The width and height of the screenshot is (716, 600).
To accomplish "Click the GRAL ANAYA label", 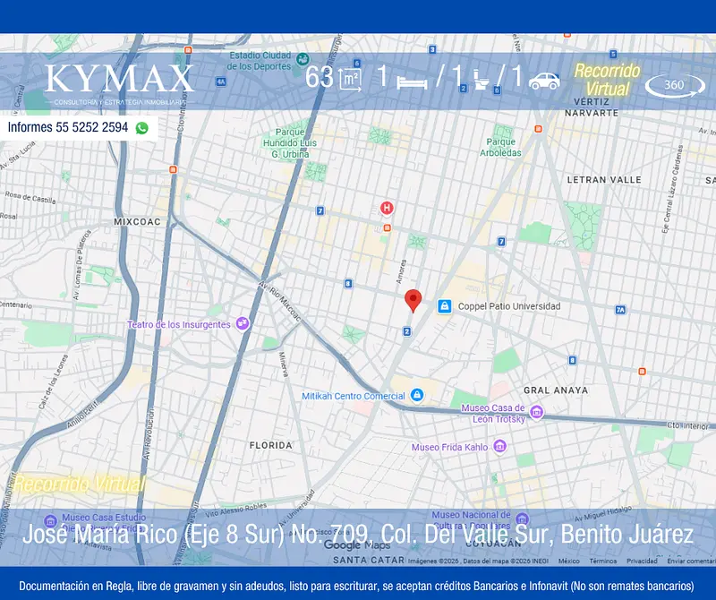I will [x=556, y=390].
